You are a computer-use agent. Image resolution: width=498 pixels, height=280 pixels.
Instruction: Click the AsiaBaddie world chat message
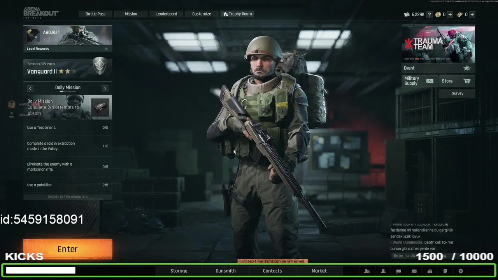[x=422, y=245]
